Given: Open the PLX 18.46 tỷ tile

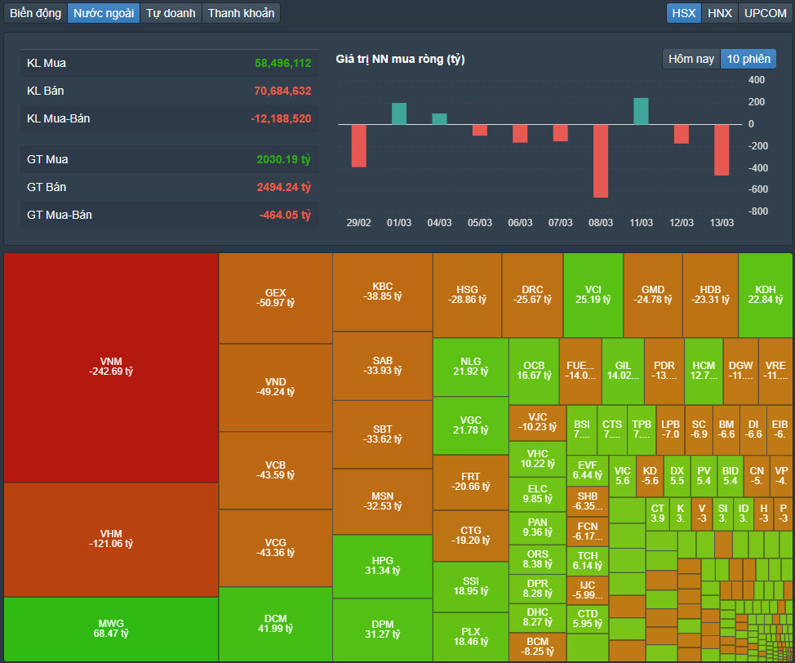Looking at the screenshot, I should pos(470,637).
